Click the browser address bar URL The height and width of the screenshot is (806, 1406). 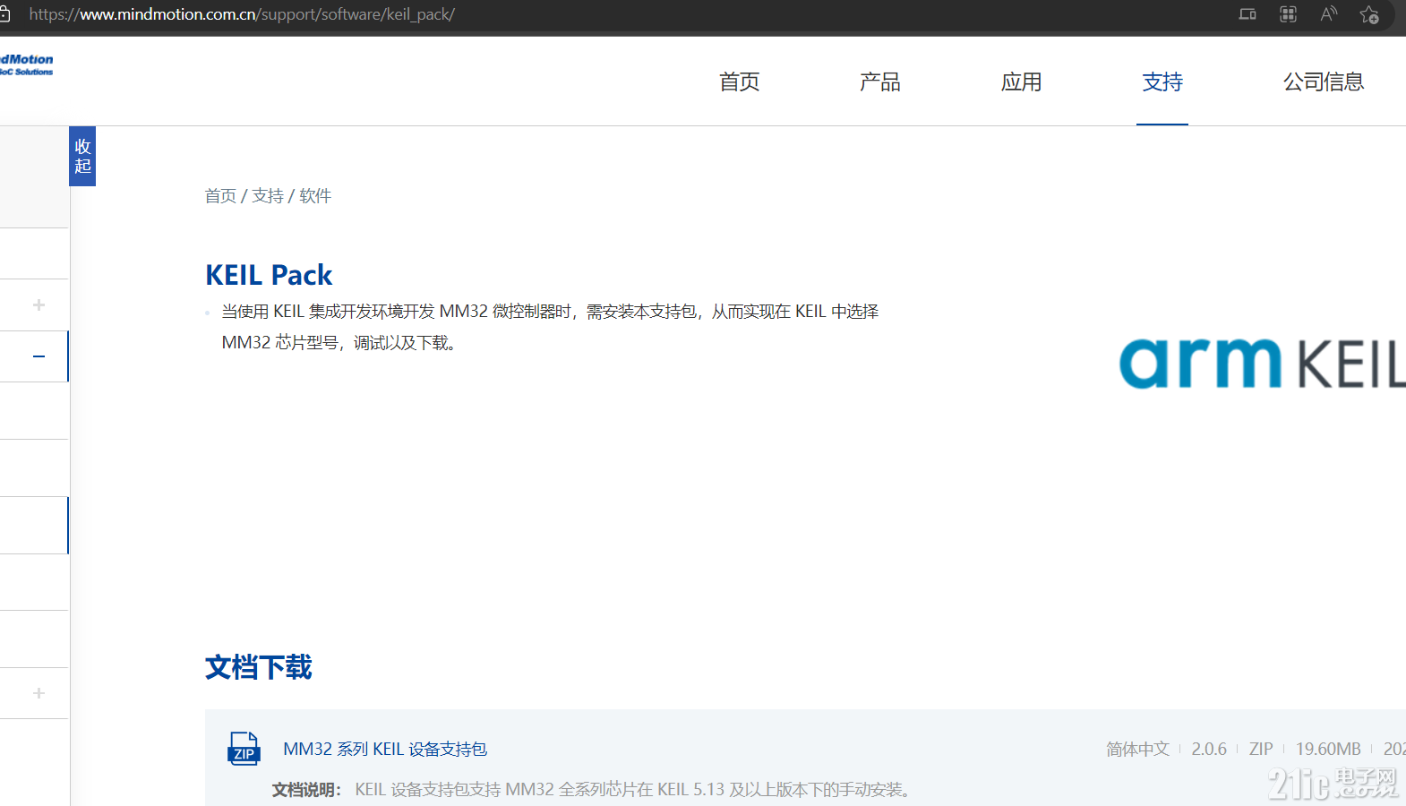(x=242, y=14)
